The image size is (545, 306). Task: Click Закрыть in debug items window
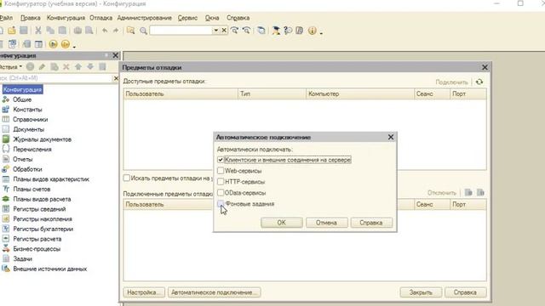pyautogui.click(x=421, y=292)
